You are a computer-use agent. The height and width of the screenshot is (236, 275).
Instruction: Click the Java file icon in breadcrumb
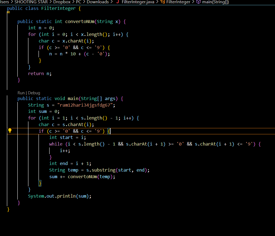click(118, 2)
